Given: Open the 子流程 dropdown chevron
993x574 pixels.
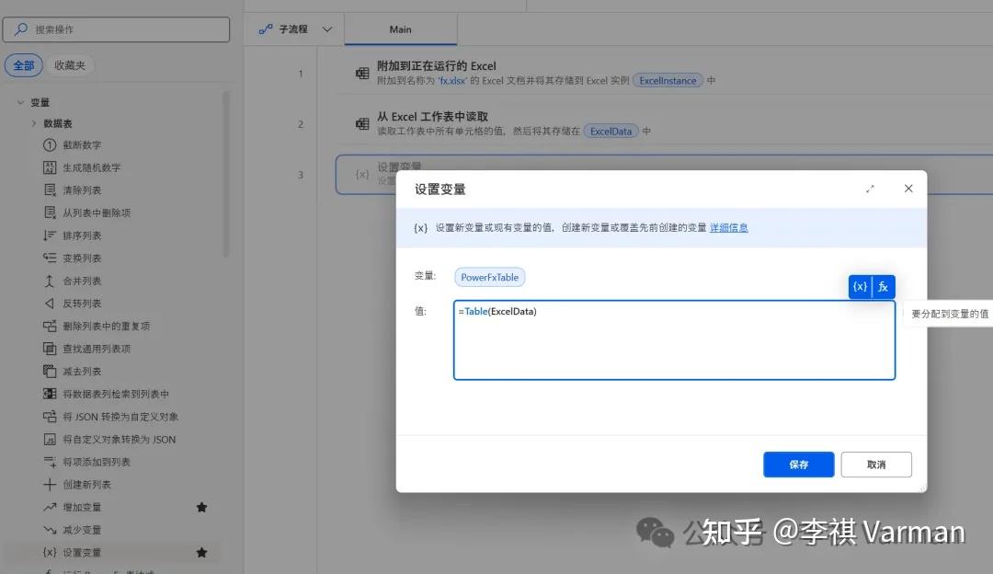Looking at the screenshot, I should click(x=326, y=29).
